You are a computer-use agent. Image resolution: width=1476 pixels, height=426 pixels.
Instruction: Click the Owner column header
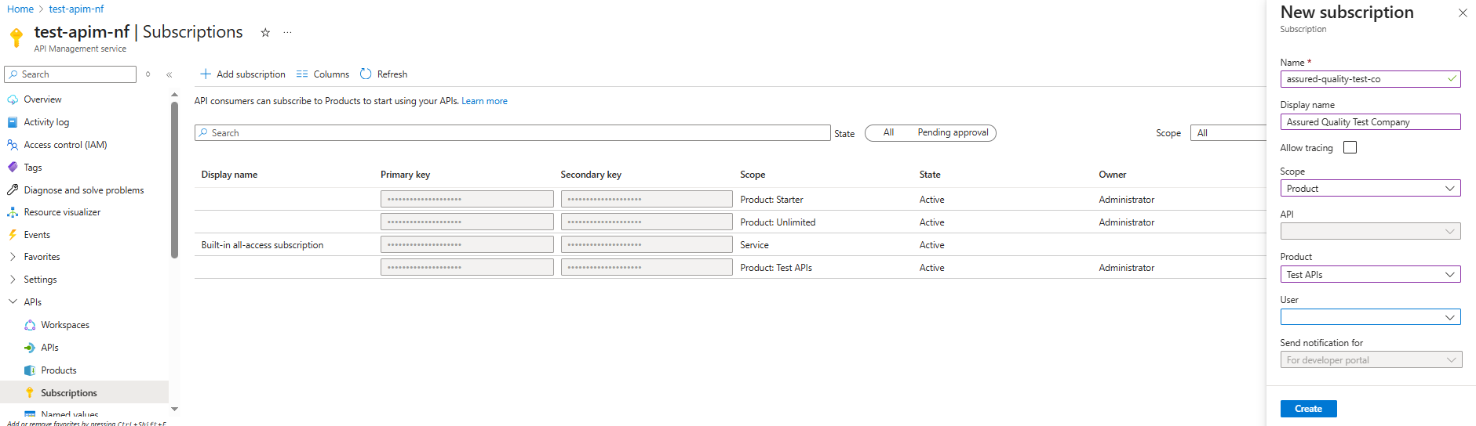(1112, 175)
